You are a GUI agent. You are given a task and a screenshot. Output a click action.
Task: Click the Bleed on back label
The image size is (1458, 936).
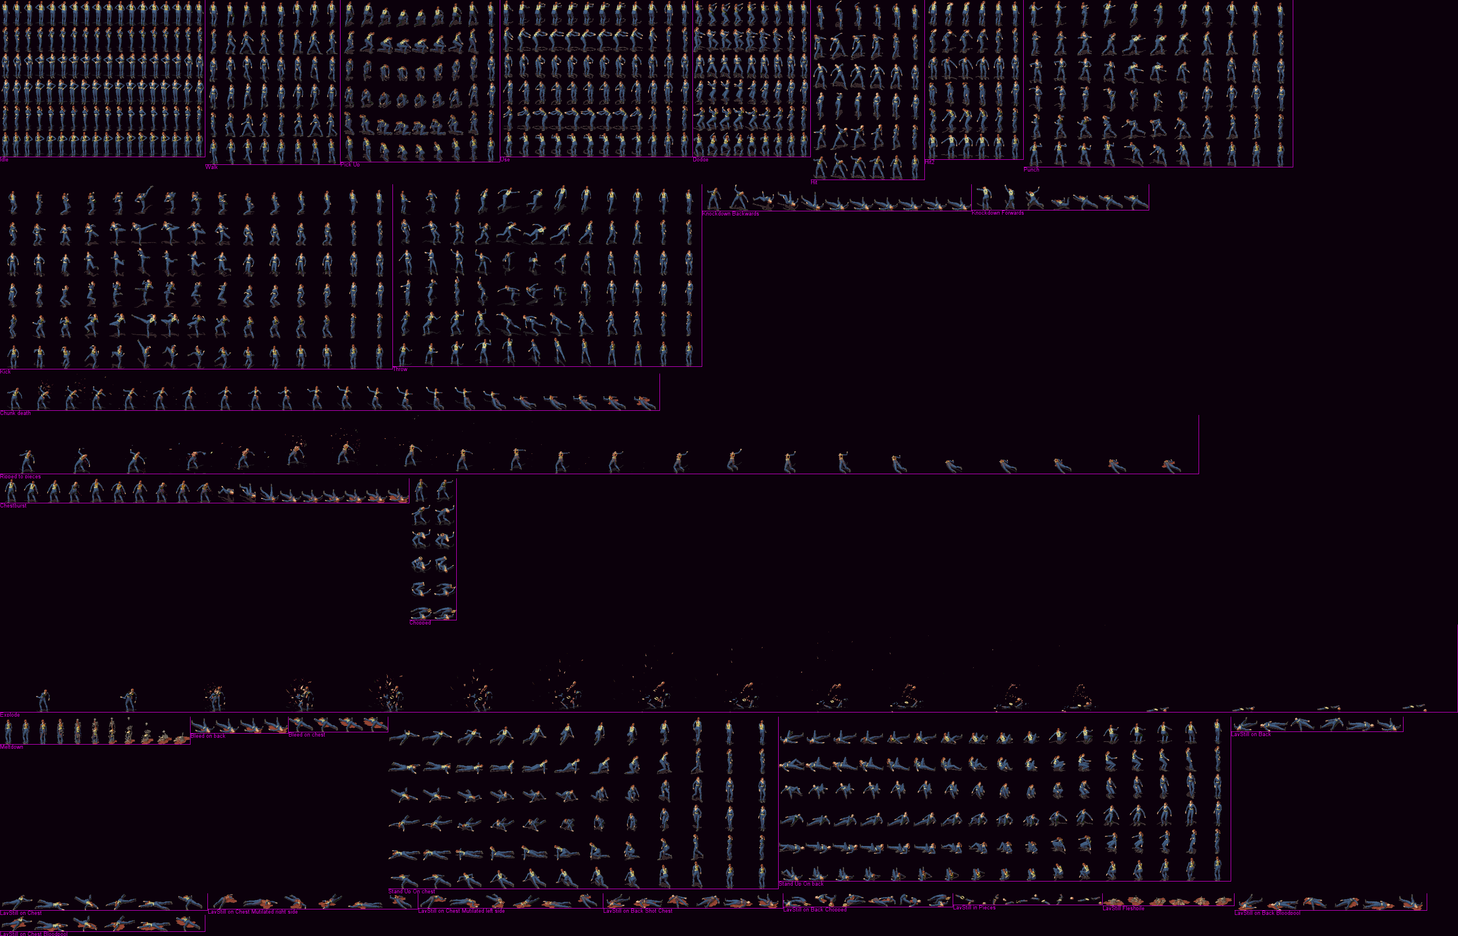(x=208, y=736)
